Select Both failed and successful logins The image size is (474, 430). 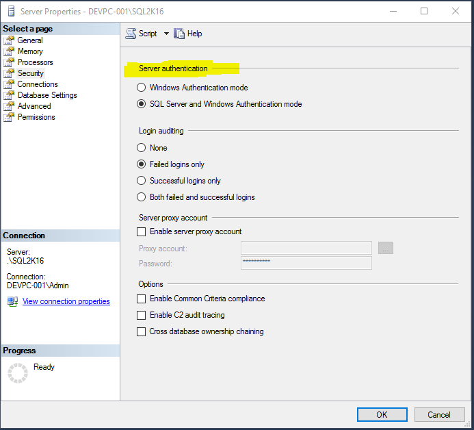click(142, 197)
